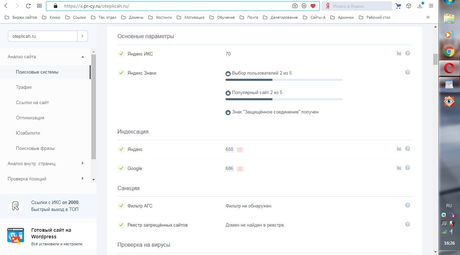
Task: Show the Яндекс ИКС history chart icon
Action: tap(399, 53)
